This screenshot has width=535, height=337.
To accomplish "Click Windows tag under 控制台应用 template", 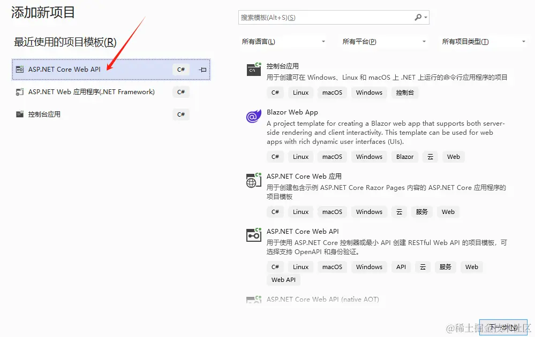I will pyautogui.click(x=369, y=93).
